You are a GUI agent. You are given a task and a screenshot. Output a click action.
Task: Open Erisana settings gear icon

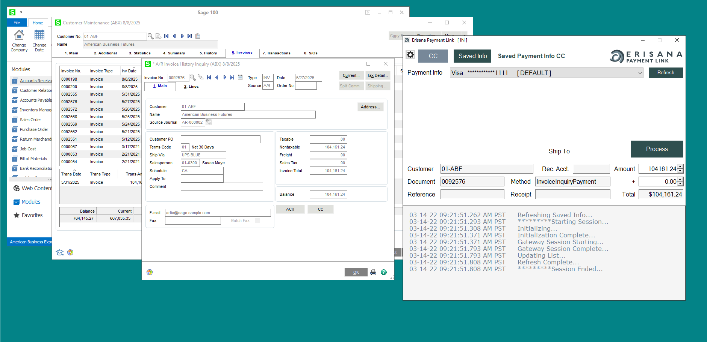(410, 55)
